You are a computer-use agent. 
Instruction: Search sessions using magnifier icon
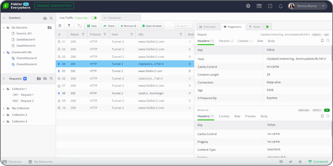click(51, 18)
